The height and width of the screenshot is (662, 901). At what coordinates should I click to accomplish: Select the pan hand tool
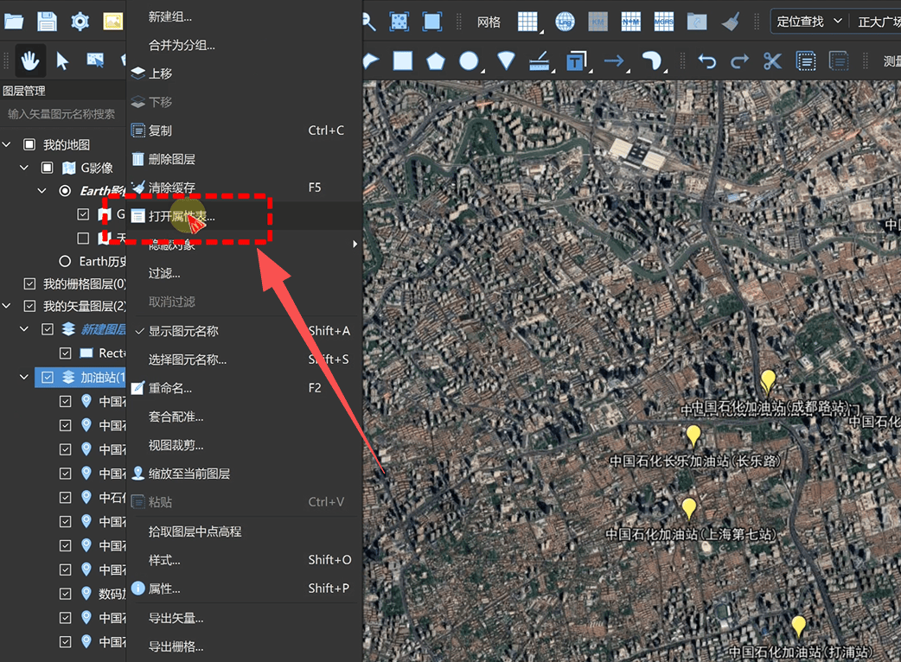[30, 60]
